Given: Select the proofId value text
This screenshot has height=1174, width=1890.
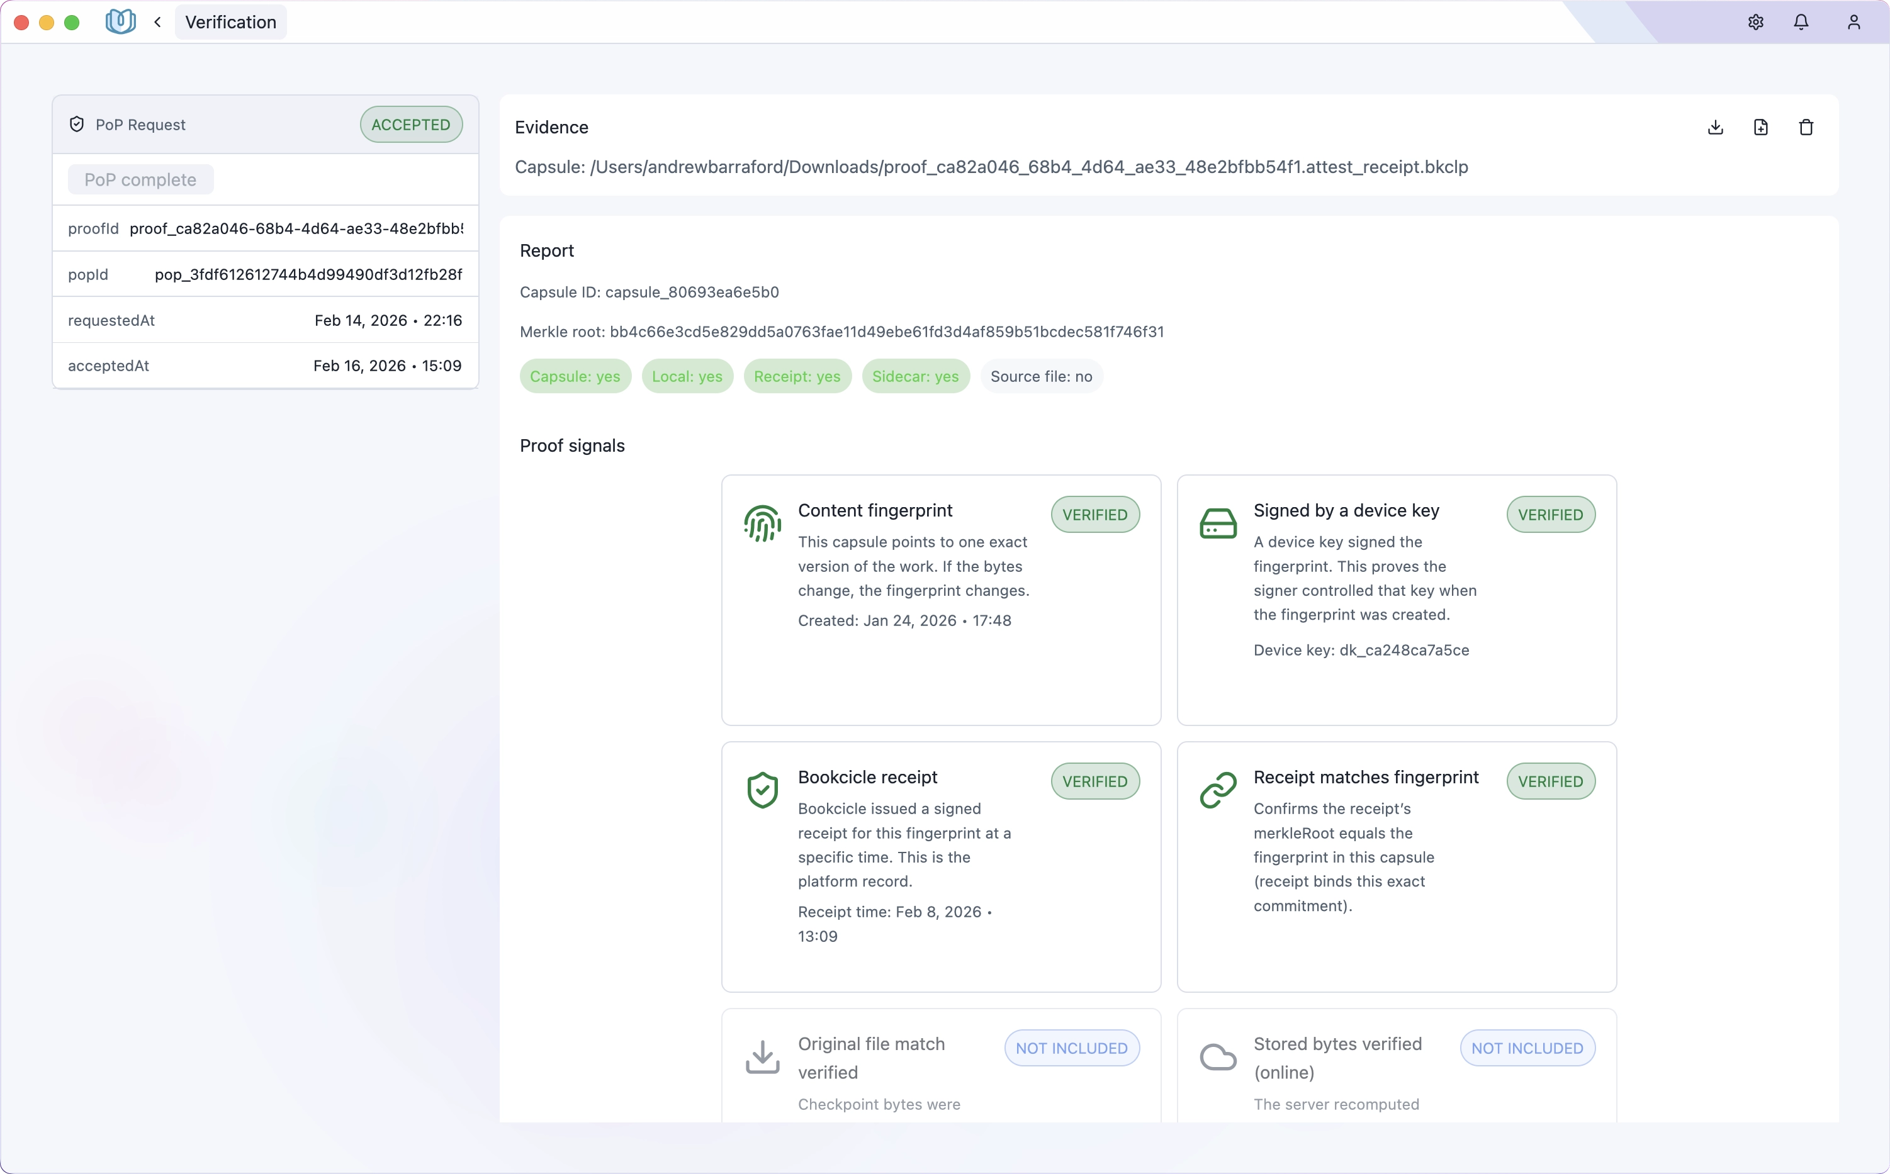Looking at the screenshot, I should 296,229.
